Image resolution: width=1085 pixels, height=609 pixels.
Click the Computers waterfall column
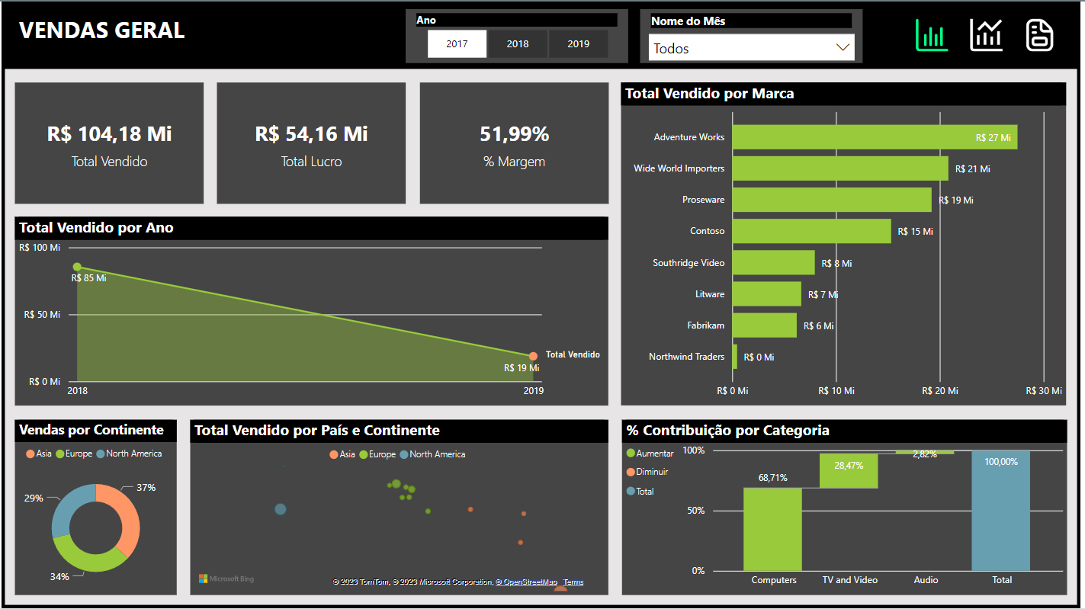(772, 529)
